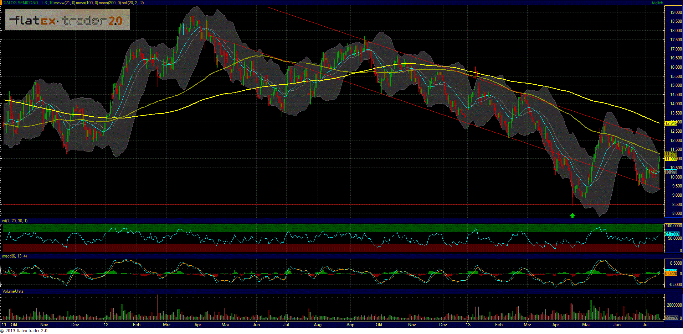Click the 10,000 price axis label
The width and height of the screenshot is (683, 334).
coord(676,177)
